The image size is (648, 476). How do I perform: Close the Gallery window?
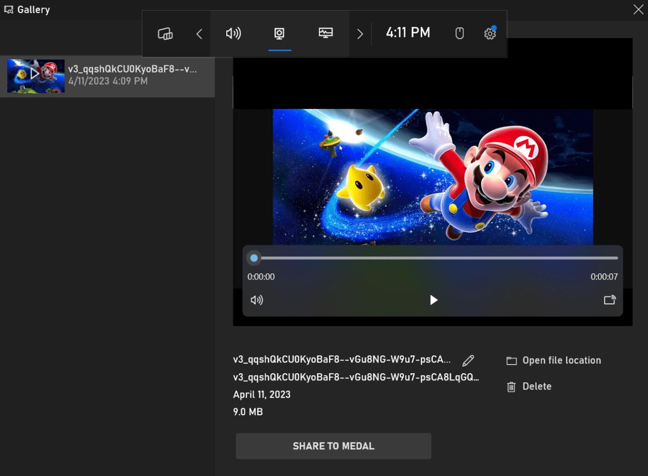[x=638, y=9]
